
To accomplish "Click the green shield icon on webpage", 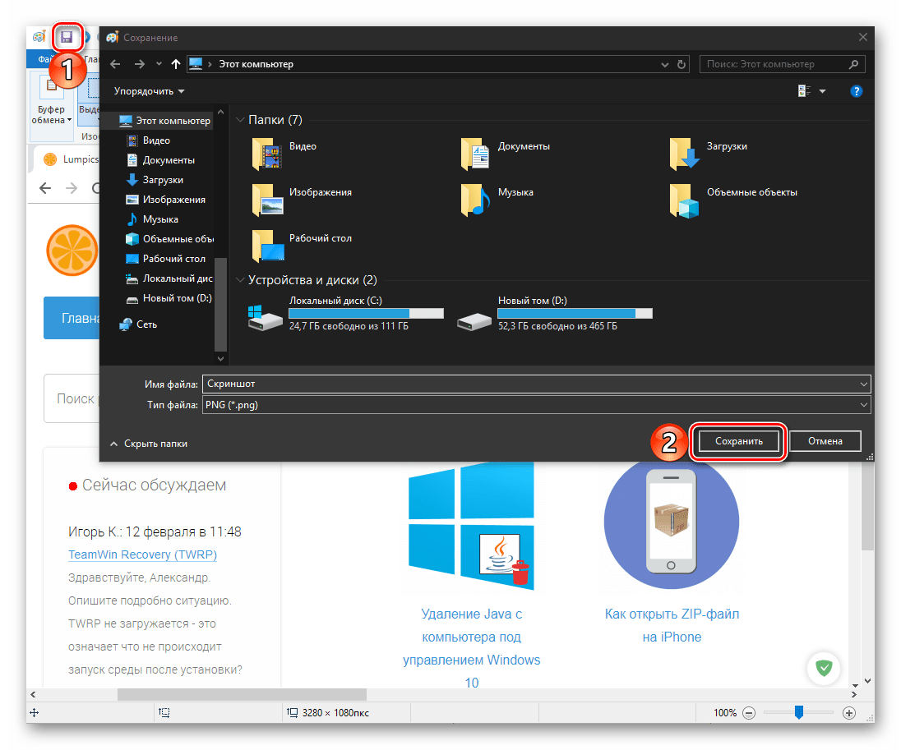I will pyautogui.click(x=822, y=668).
